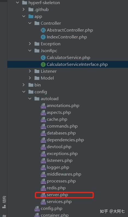Collapse the JsonRpc folder
Viewport: 128px width, 217px height.
pos(30,50)
